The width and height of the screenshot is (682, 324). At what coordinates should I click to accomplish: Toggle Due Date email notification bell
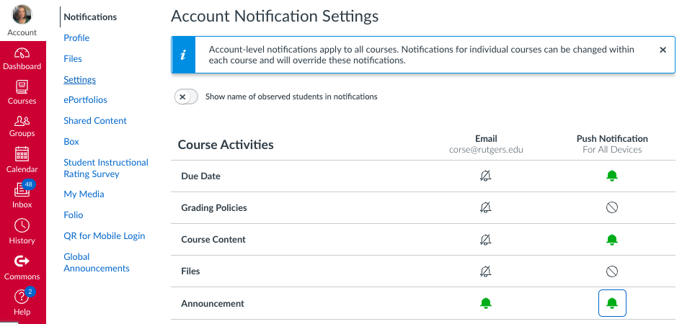(x=486, y=176)
